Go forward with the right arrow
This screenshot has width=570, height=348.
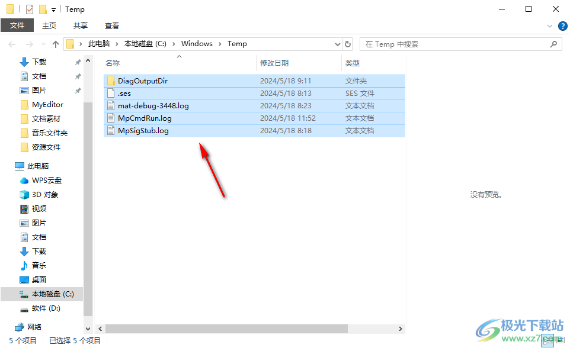pyautogui.click(x=30, y=44)
